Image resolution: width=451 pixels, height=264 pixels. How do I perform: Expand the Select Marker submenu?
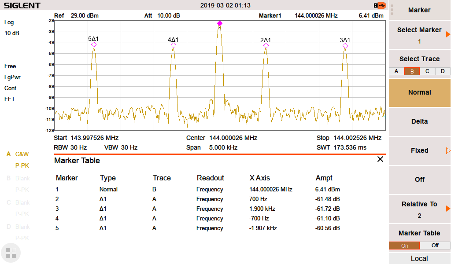pyautogui.click(x=448, y=34)
